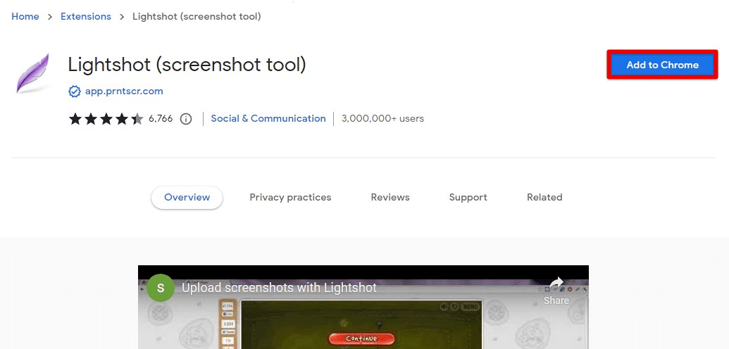
Task: Click the star rating display
Action: click(x=106, y=119)
